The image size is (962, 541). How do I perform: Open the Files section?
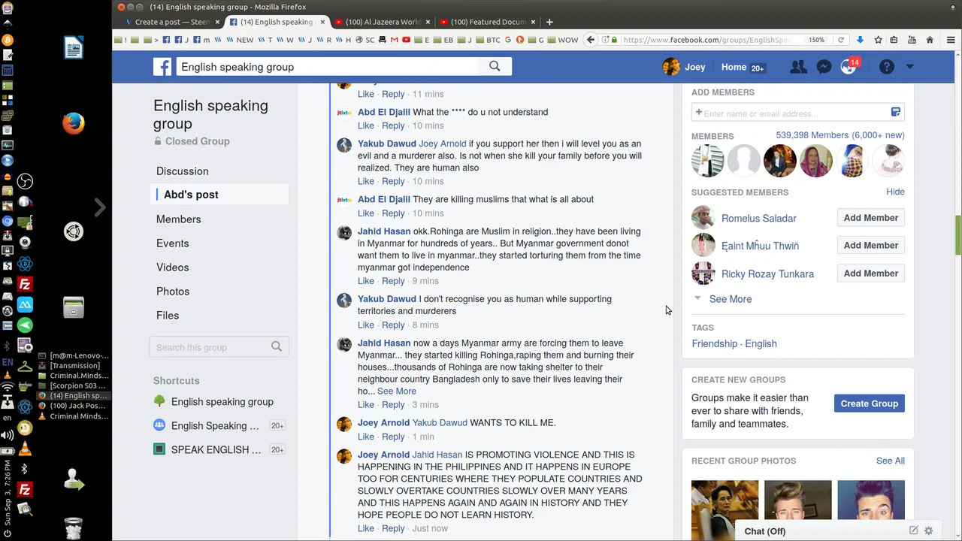[x=168, y=316]
